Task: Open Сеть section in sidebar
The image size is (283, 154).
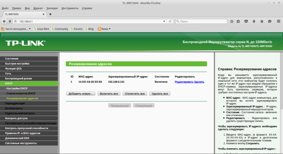Action: [x=29, y=74]
